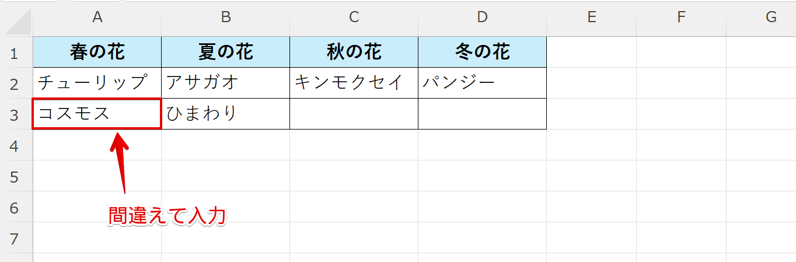Image resolution: width=796 pixels, height=262 pixels.
Task: Select column C header
Action: click(x=354, y=18)
